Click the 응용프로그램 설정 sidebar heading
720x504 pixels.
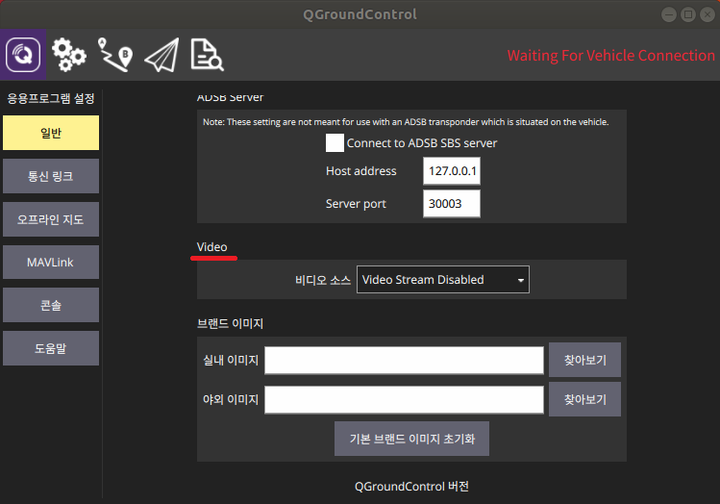tap(51, 98)
